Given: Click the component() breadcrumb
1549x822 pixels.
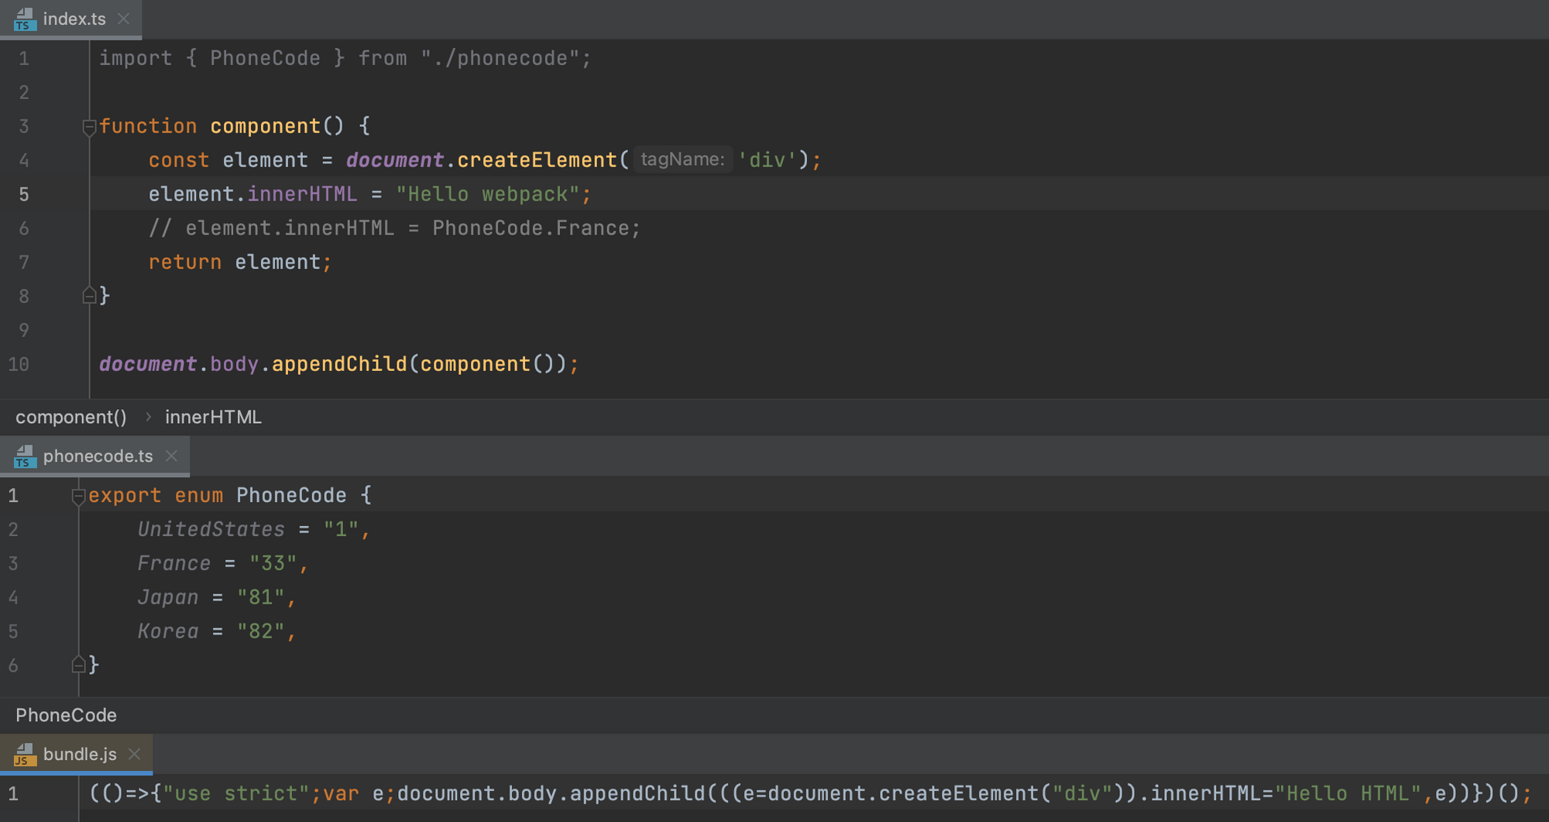Looking at the screenshot, I should (71, 418).
